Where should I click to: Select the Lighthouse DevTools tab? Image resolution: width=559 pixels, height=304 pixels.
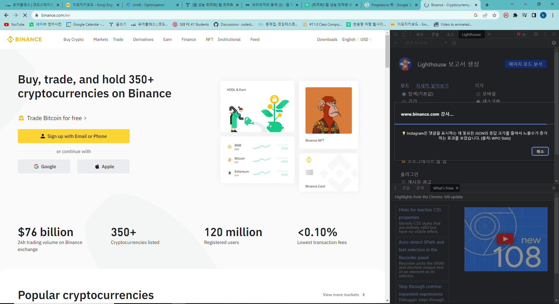click(471, 34)
